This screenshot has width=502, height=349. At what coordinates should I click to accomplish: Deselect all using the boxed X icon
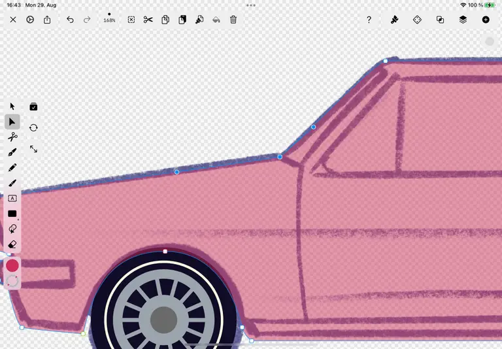(x=131, y=20)
